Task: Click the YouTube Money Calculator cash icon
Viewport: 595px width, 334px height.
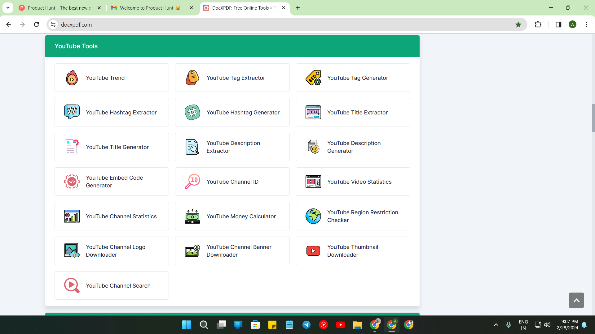Action: pyautogui.click(x=192, y=216)
